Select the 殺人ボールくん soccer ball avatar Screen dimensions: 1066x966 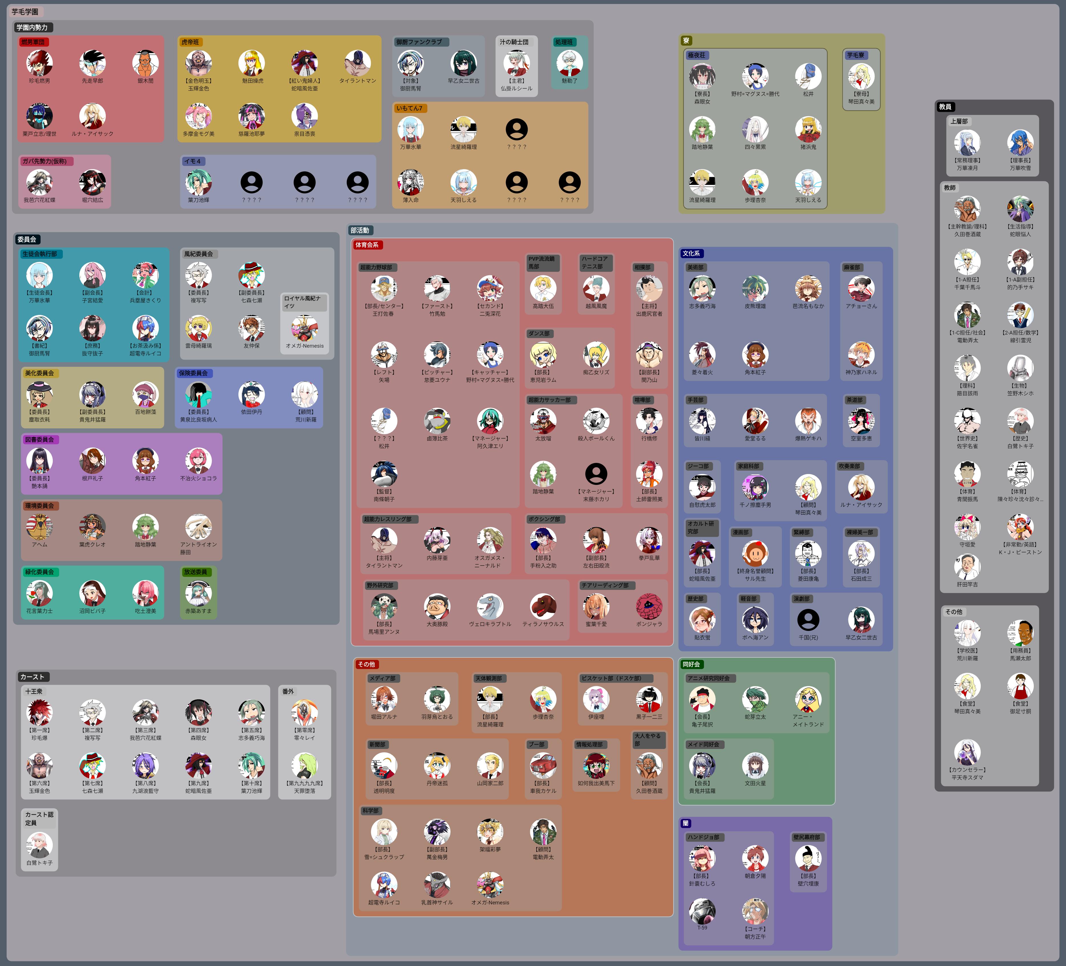596,421
